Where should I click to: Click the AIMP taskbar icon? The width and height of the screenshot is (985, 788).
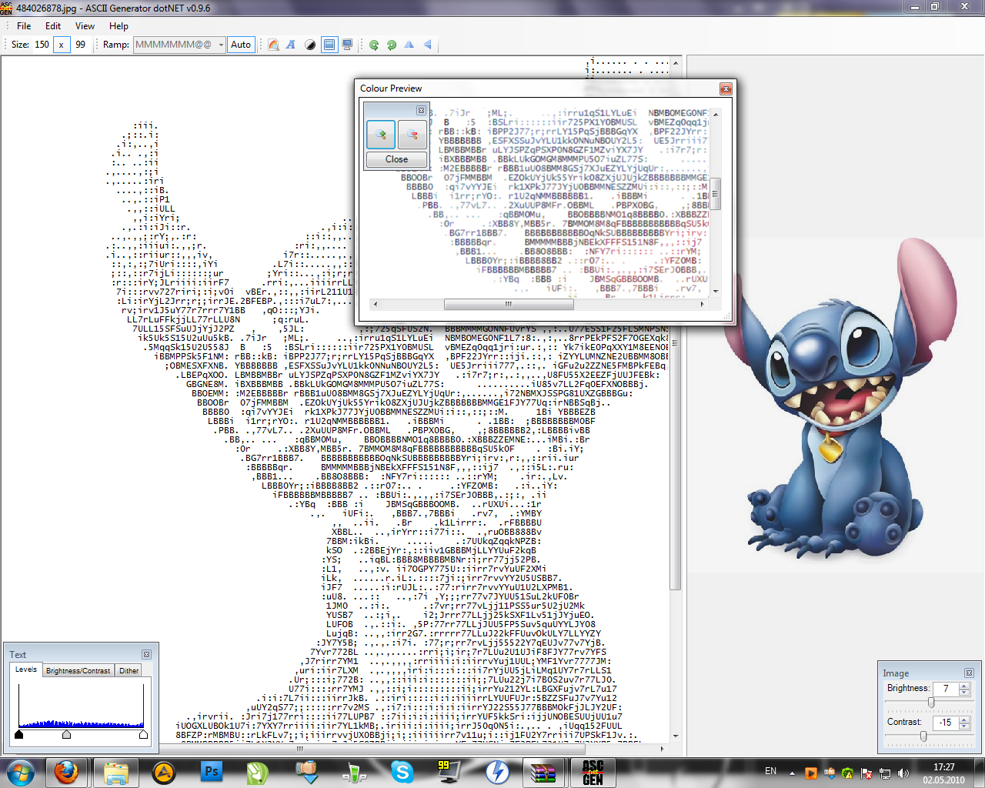click(163, 772)
